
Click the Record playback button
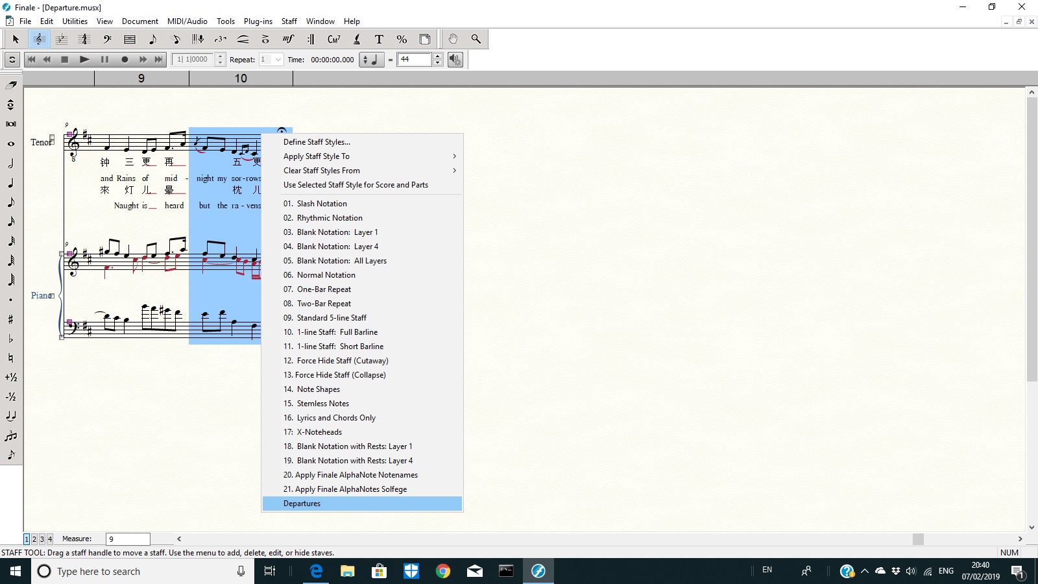125,60
